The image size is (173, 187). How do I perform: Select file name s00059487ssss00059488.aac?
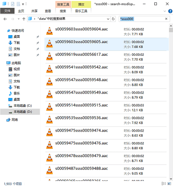82,168
